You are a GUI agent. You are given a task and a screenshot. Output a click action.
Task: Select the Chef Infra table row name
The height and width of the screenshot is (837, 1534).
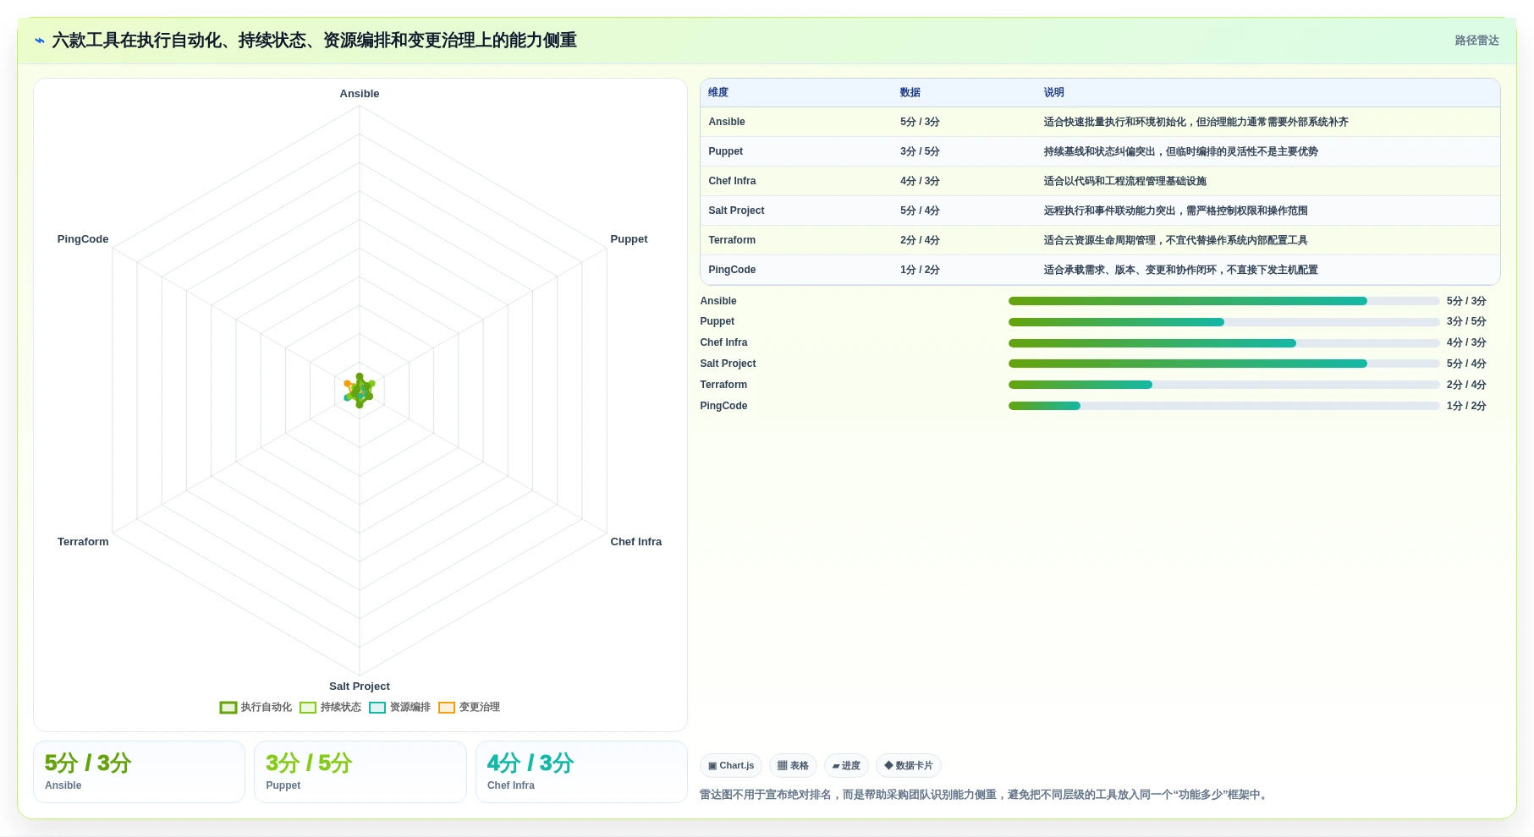[732, 181]
